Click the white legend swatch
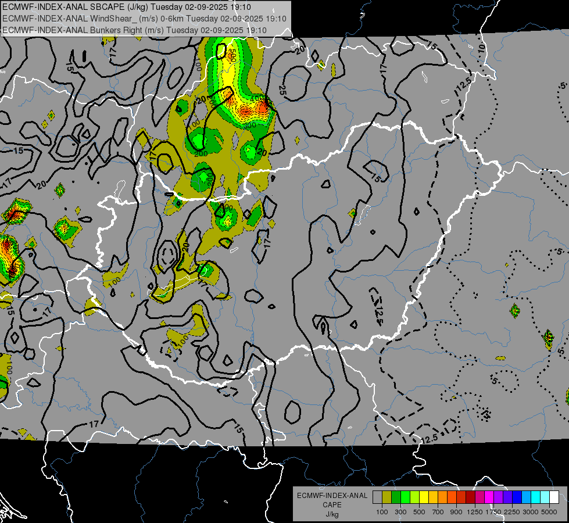 554,497
